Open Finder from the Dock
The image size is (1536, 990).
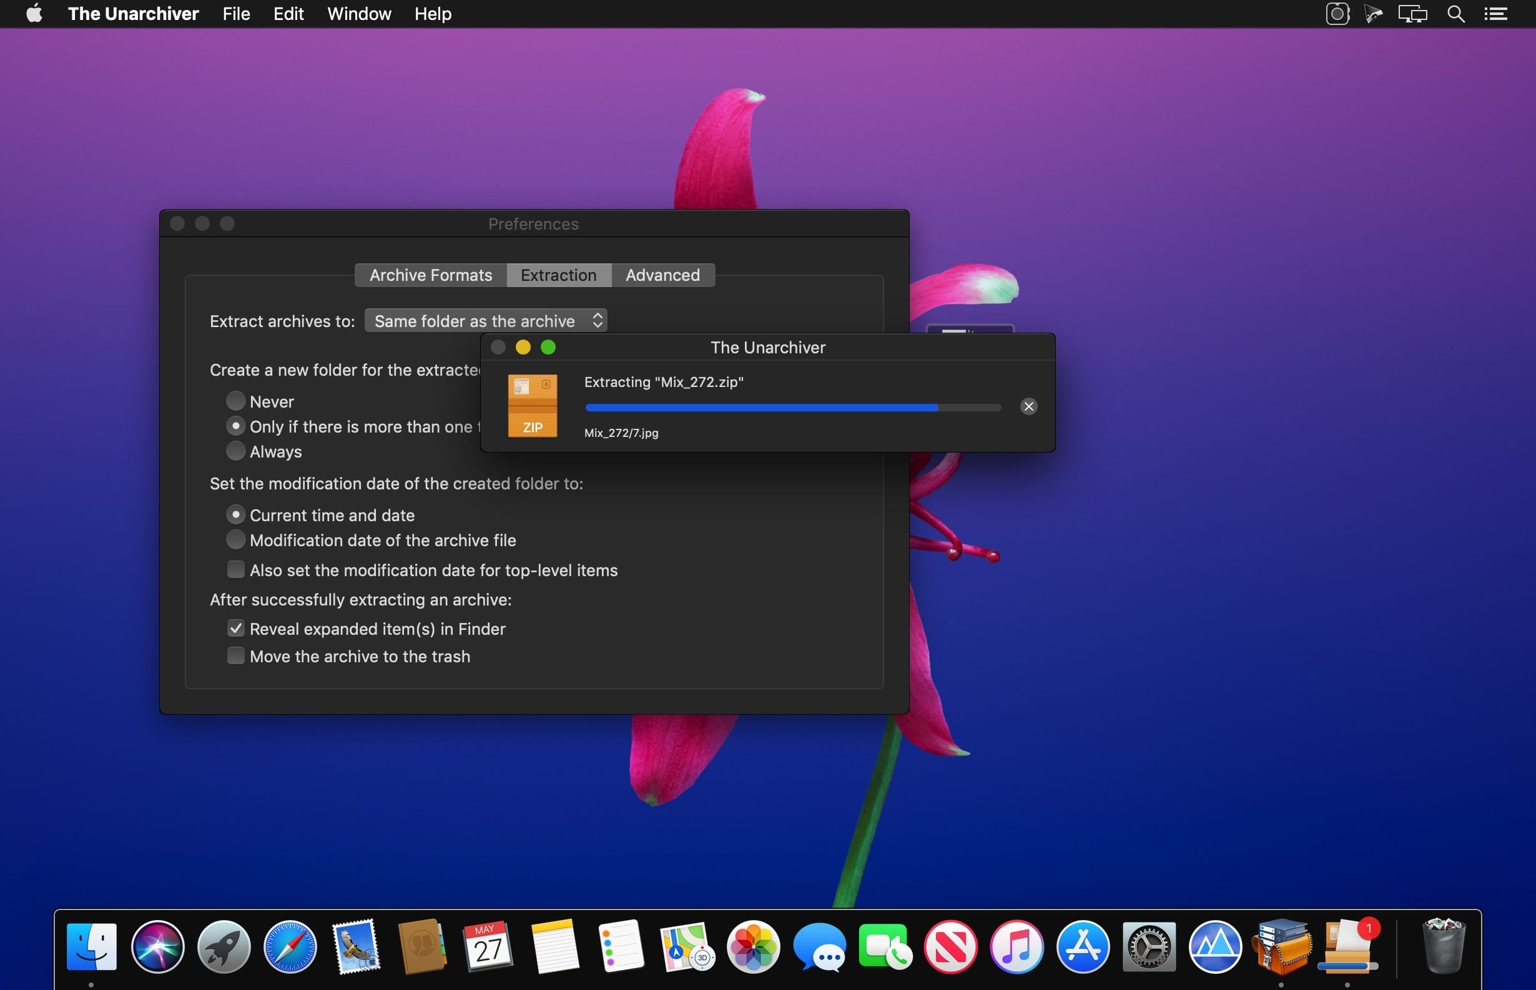point(91,947)
